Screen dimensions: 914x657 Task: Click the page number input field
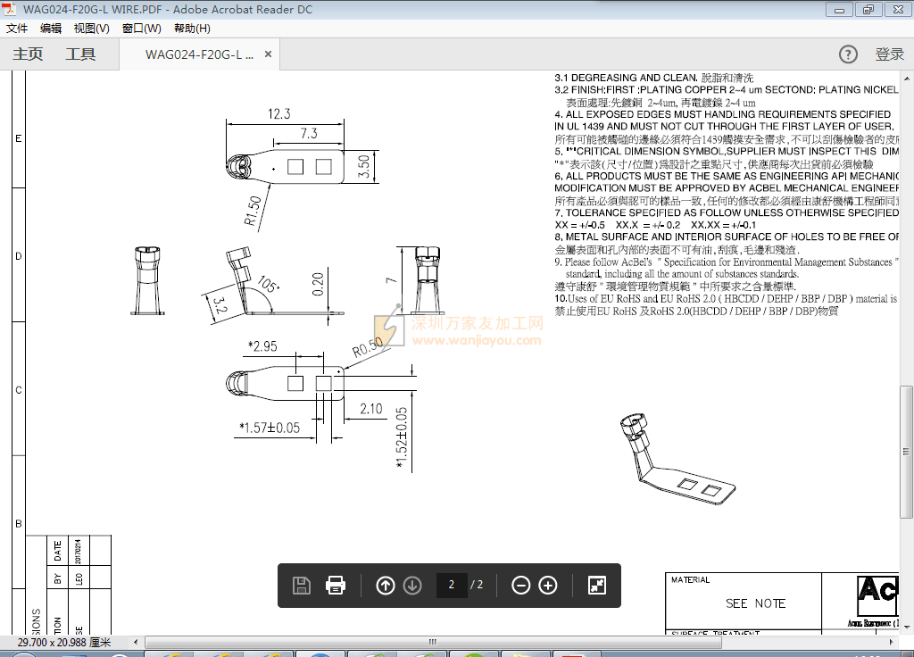452,586
